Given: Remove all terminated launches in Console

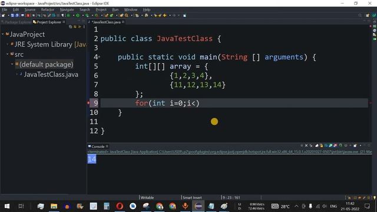Looking at the screenshot, I should click(311, 145).
